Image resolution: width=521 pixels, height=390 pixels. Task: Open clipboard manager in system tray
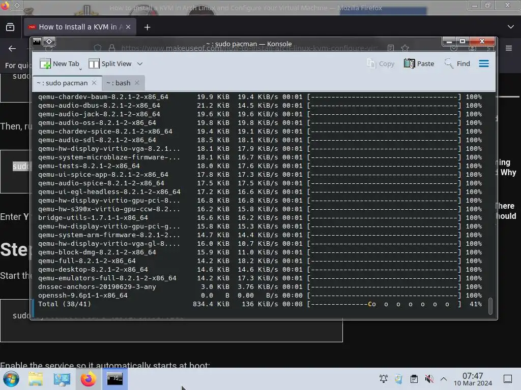click(x=414, y=379)
